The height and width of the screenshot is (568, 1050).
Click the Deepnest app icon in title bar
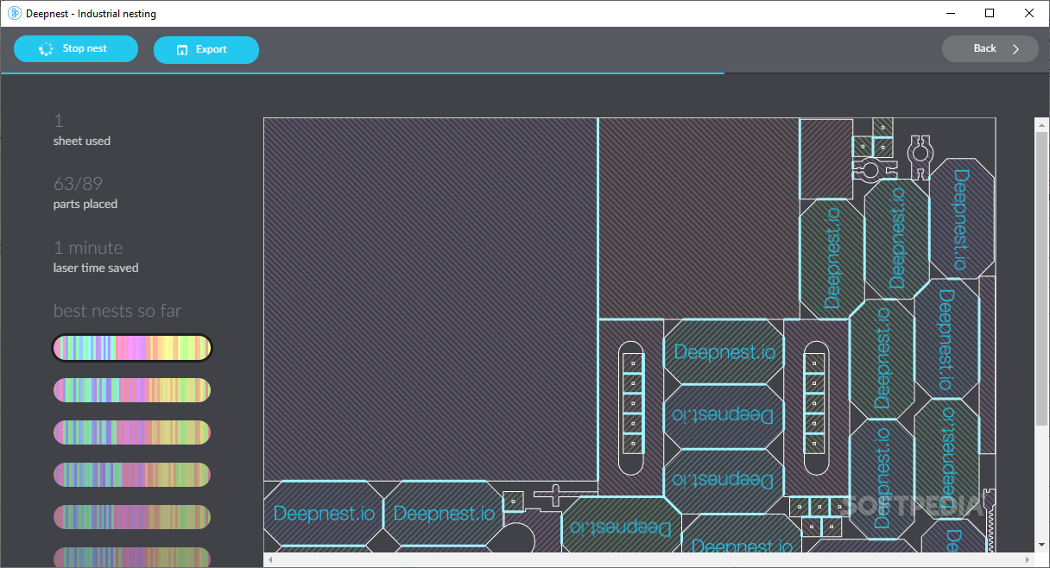tap(14, 14)
